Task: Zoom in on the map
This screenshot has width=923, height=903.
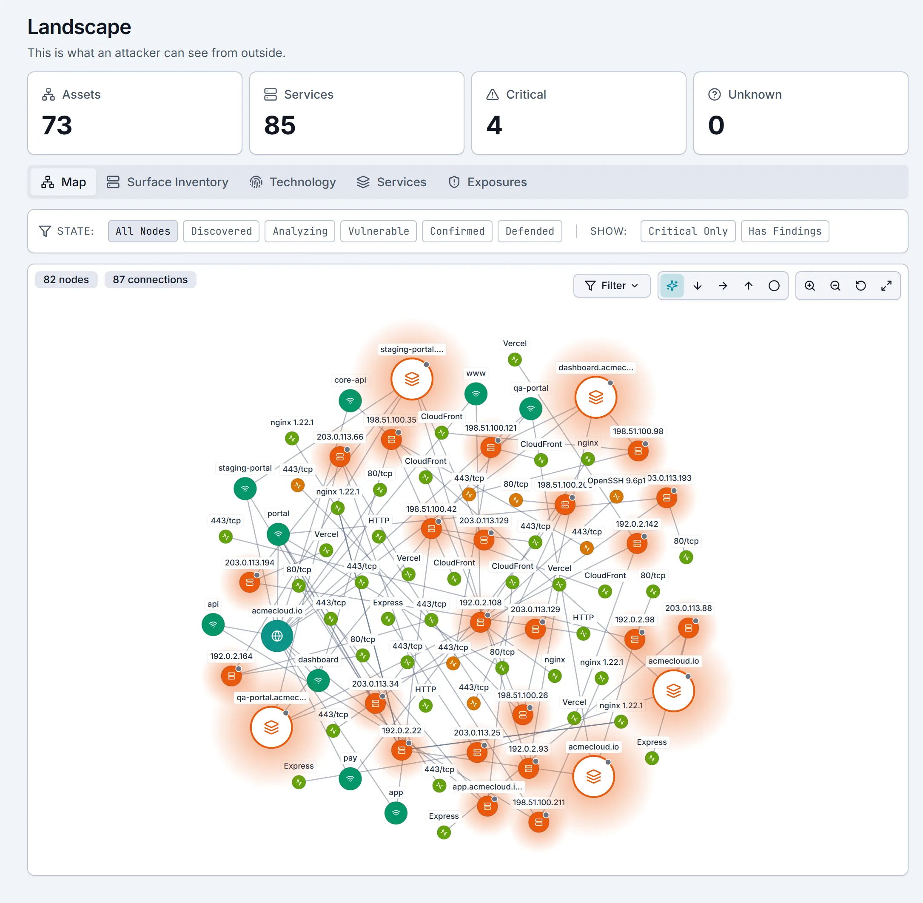Action: 809,286
